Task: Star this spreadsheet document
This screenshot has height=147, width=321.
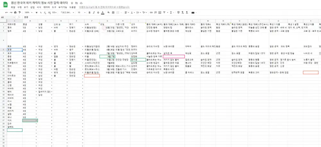Action: pyautogui.click(x=72, y=3)
